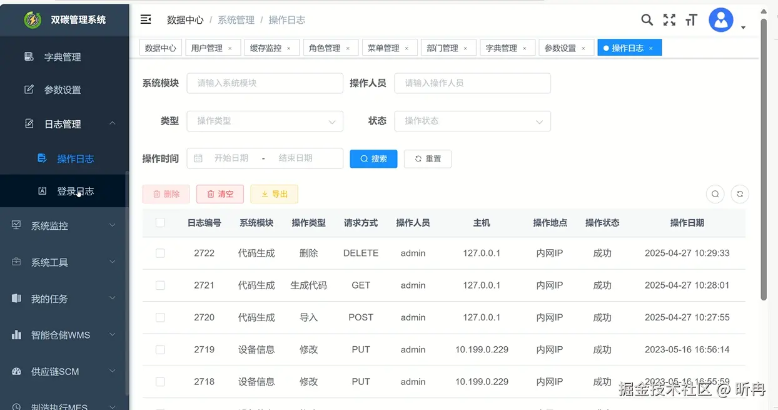
Task: Check the checkbox for log 2722
Action: [x=160, y=253]
